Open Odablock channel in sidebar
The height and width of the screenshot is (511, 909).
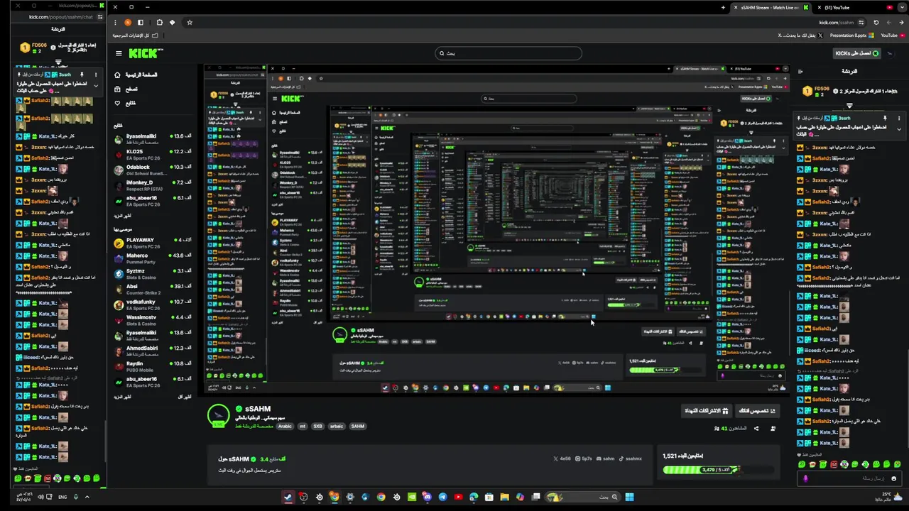[x=153, y=170]
